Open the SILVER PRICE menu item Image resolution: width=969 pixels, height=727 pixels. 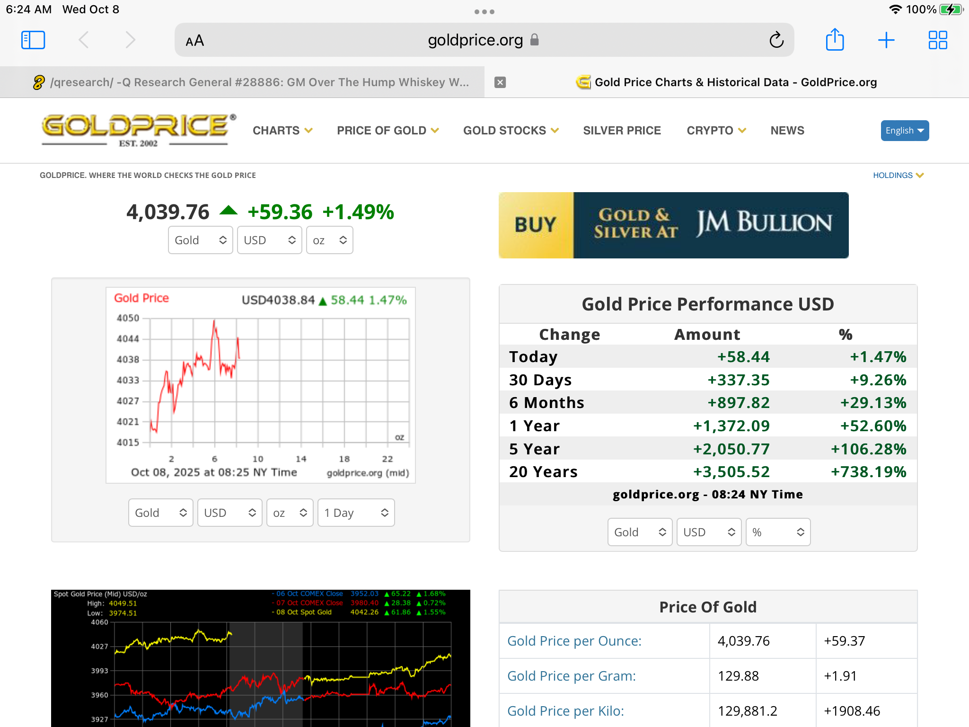coord(622,131)
